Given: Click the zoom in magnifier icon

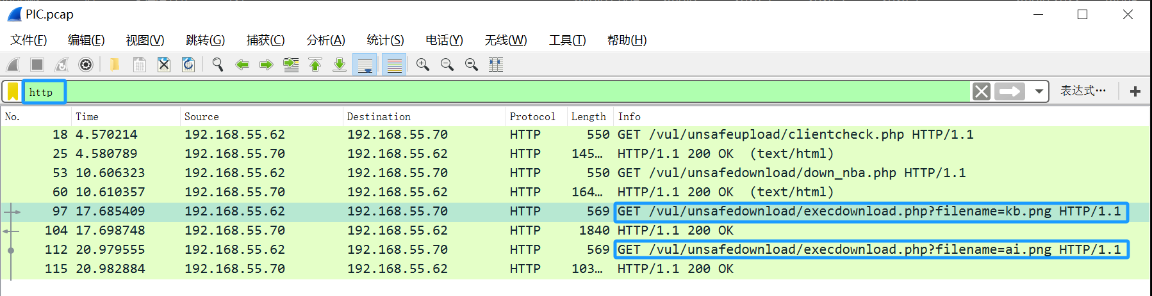Looking at the screenshot, I should [423, 65].
